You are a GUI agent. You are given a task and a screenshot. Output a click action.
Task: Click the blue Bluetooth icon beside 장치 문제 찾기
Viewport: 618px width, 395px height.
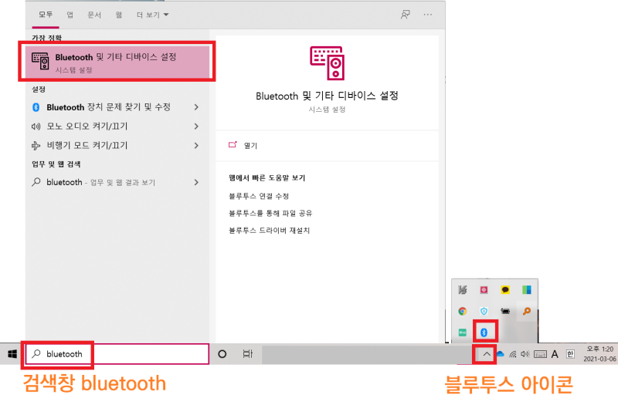(x=36, y=107)
